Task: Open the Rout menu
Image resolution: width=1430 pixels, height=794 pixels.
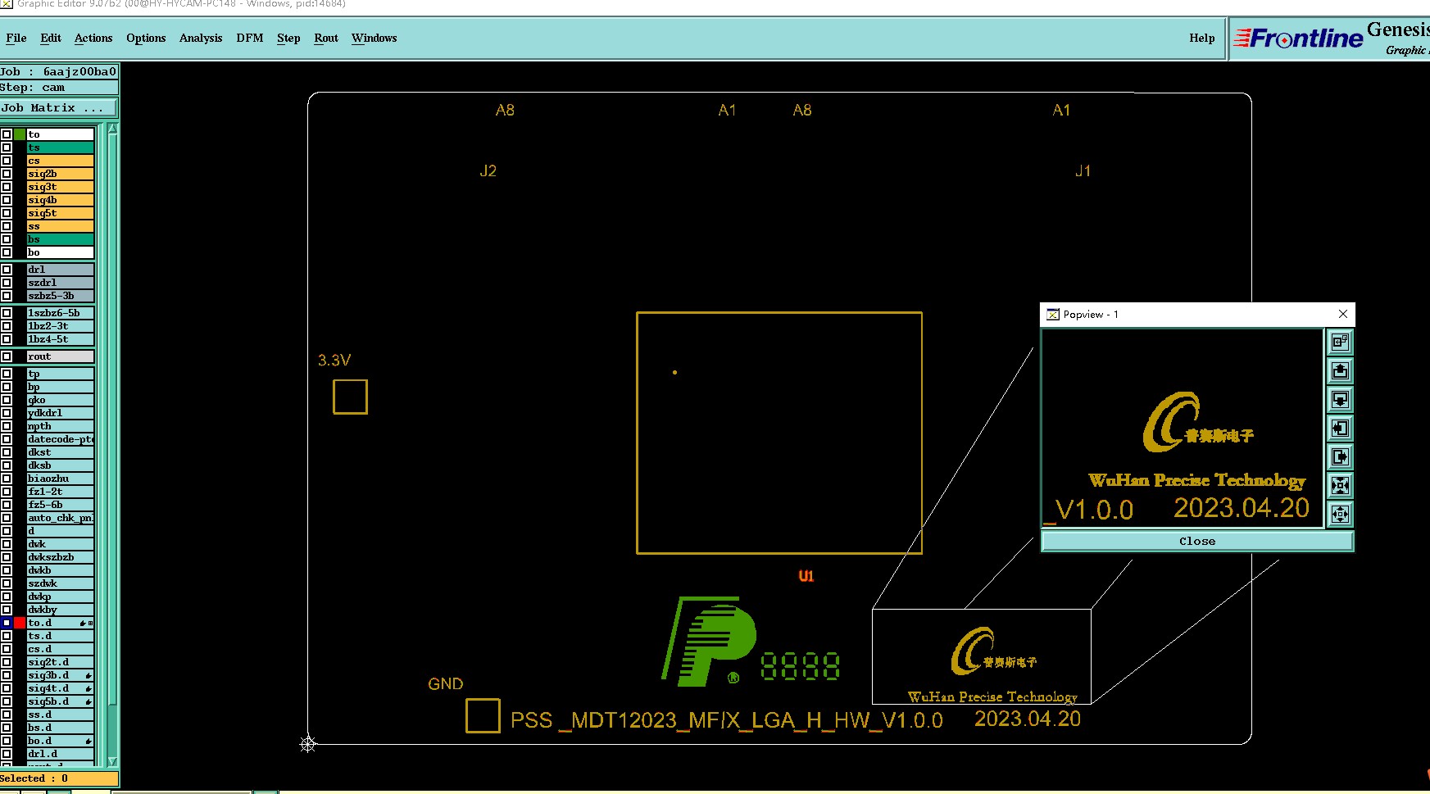Action: 326,38
